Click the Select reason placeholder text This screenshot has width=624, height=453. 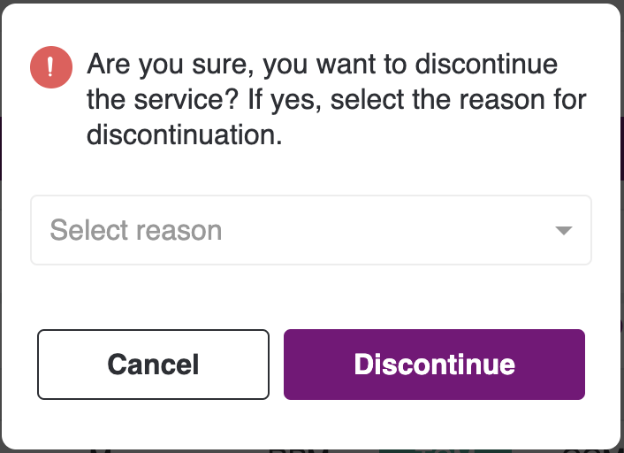click(136, 230)
